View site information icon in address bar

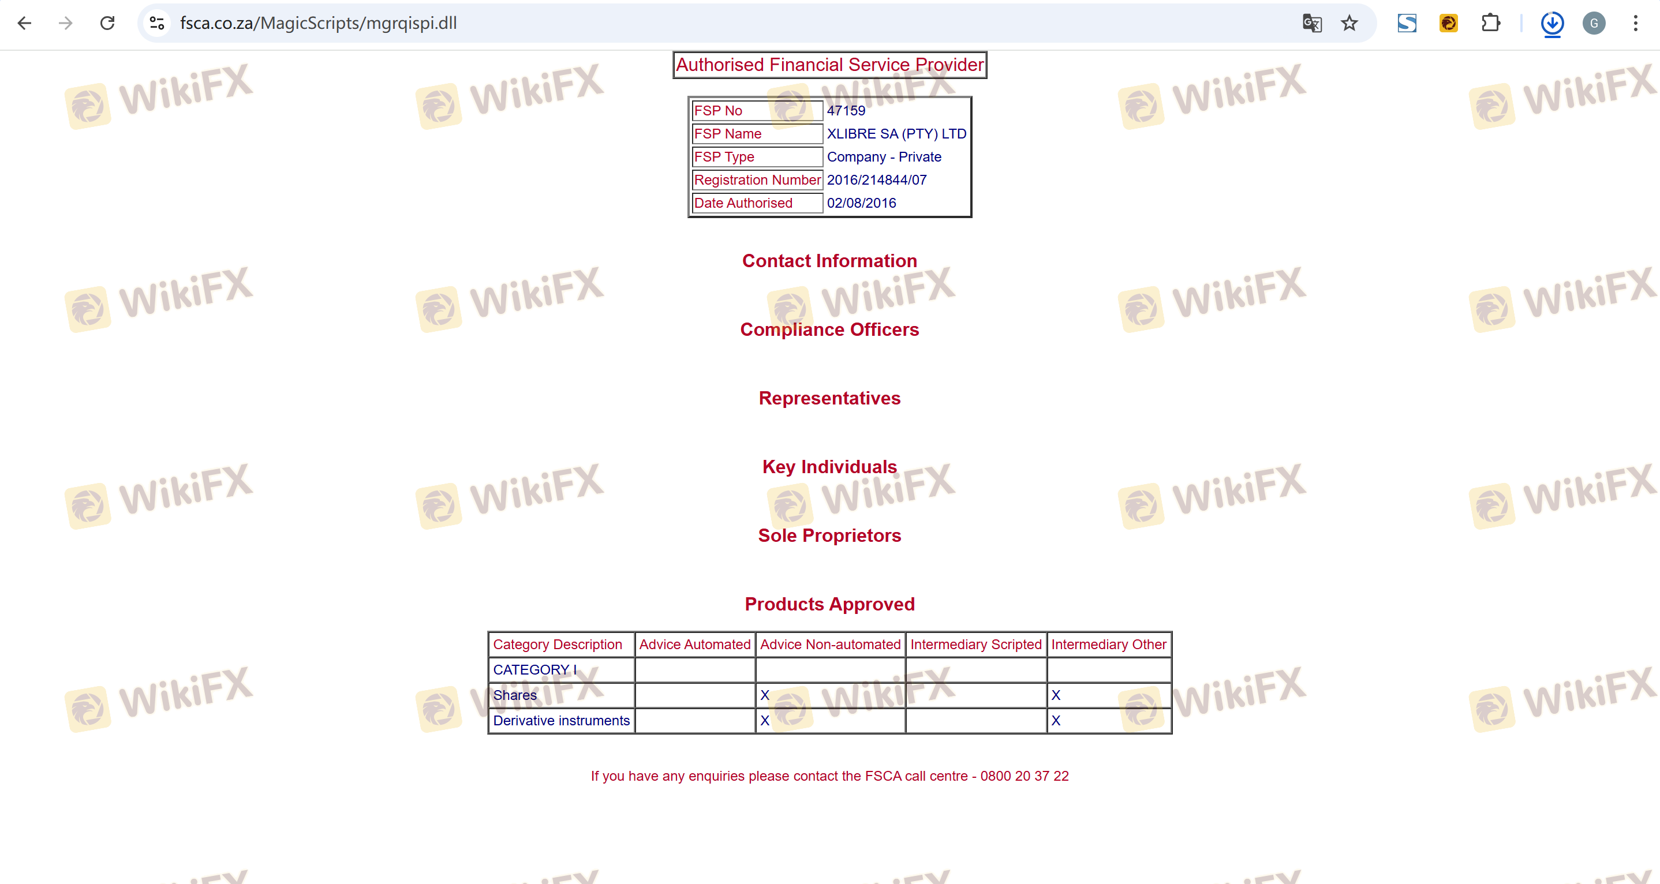[x=157, y=23]
